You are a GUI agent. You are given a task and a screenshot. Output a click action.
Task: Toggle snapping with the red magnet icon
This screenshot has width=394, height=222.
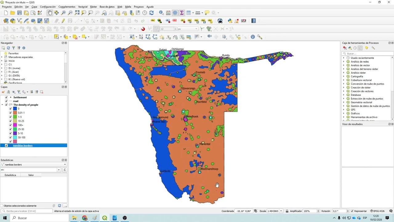[x=143, y=29]
